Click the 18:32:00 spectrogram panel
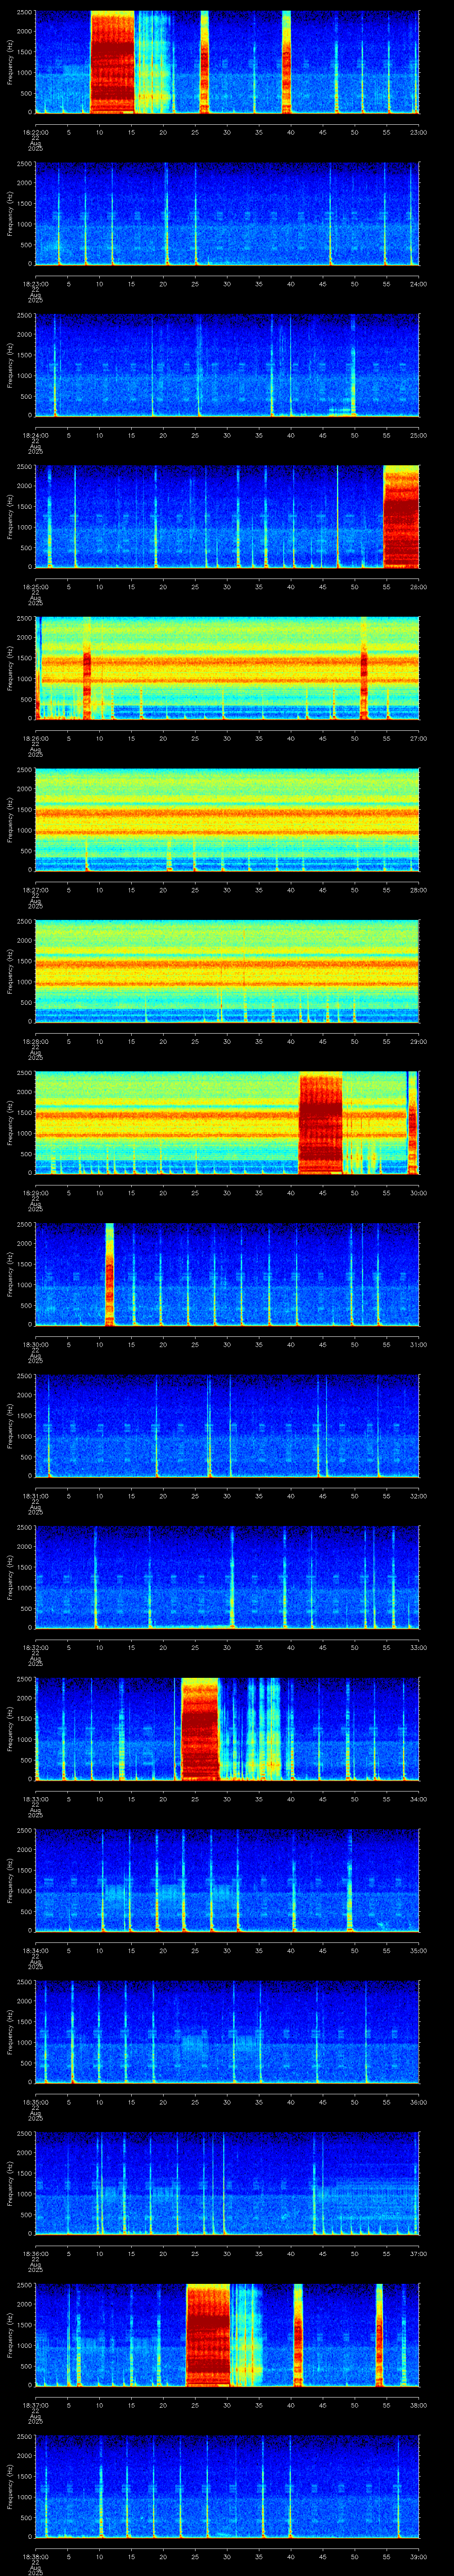 point(227,1577)
